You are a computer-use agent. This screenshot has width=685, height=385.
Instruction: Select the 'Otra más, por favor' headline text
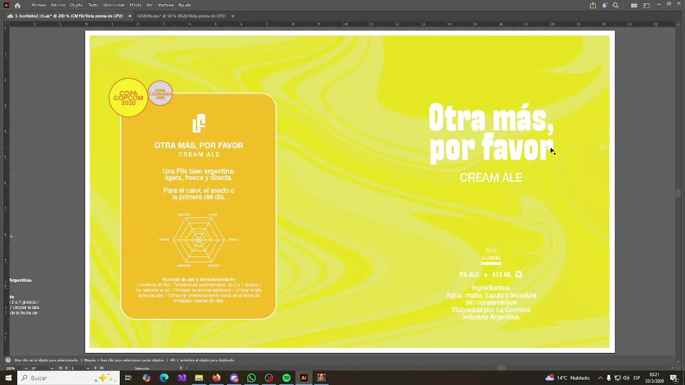point(491,133)
